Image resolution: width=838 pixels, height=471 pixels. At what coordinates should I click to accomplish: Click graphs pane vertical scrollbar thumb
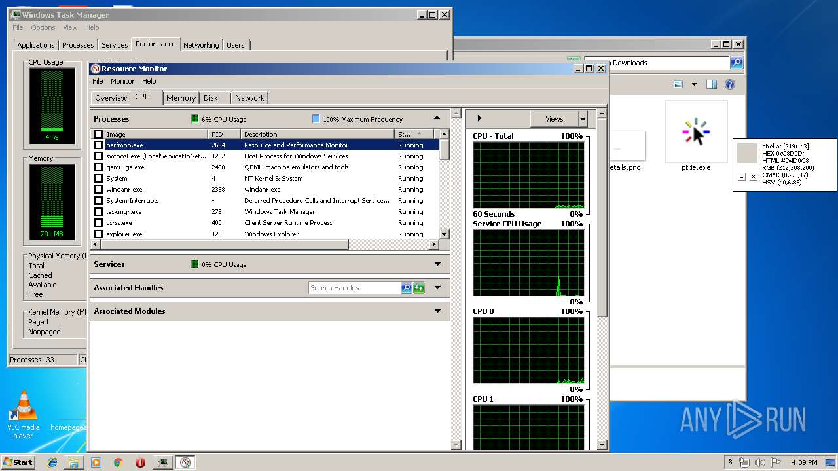[602, 219]
